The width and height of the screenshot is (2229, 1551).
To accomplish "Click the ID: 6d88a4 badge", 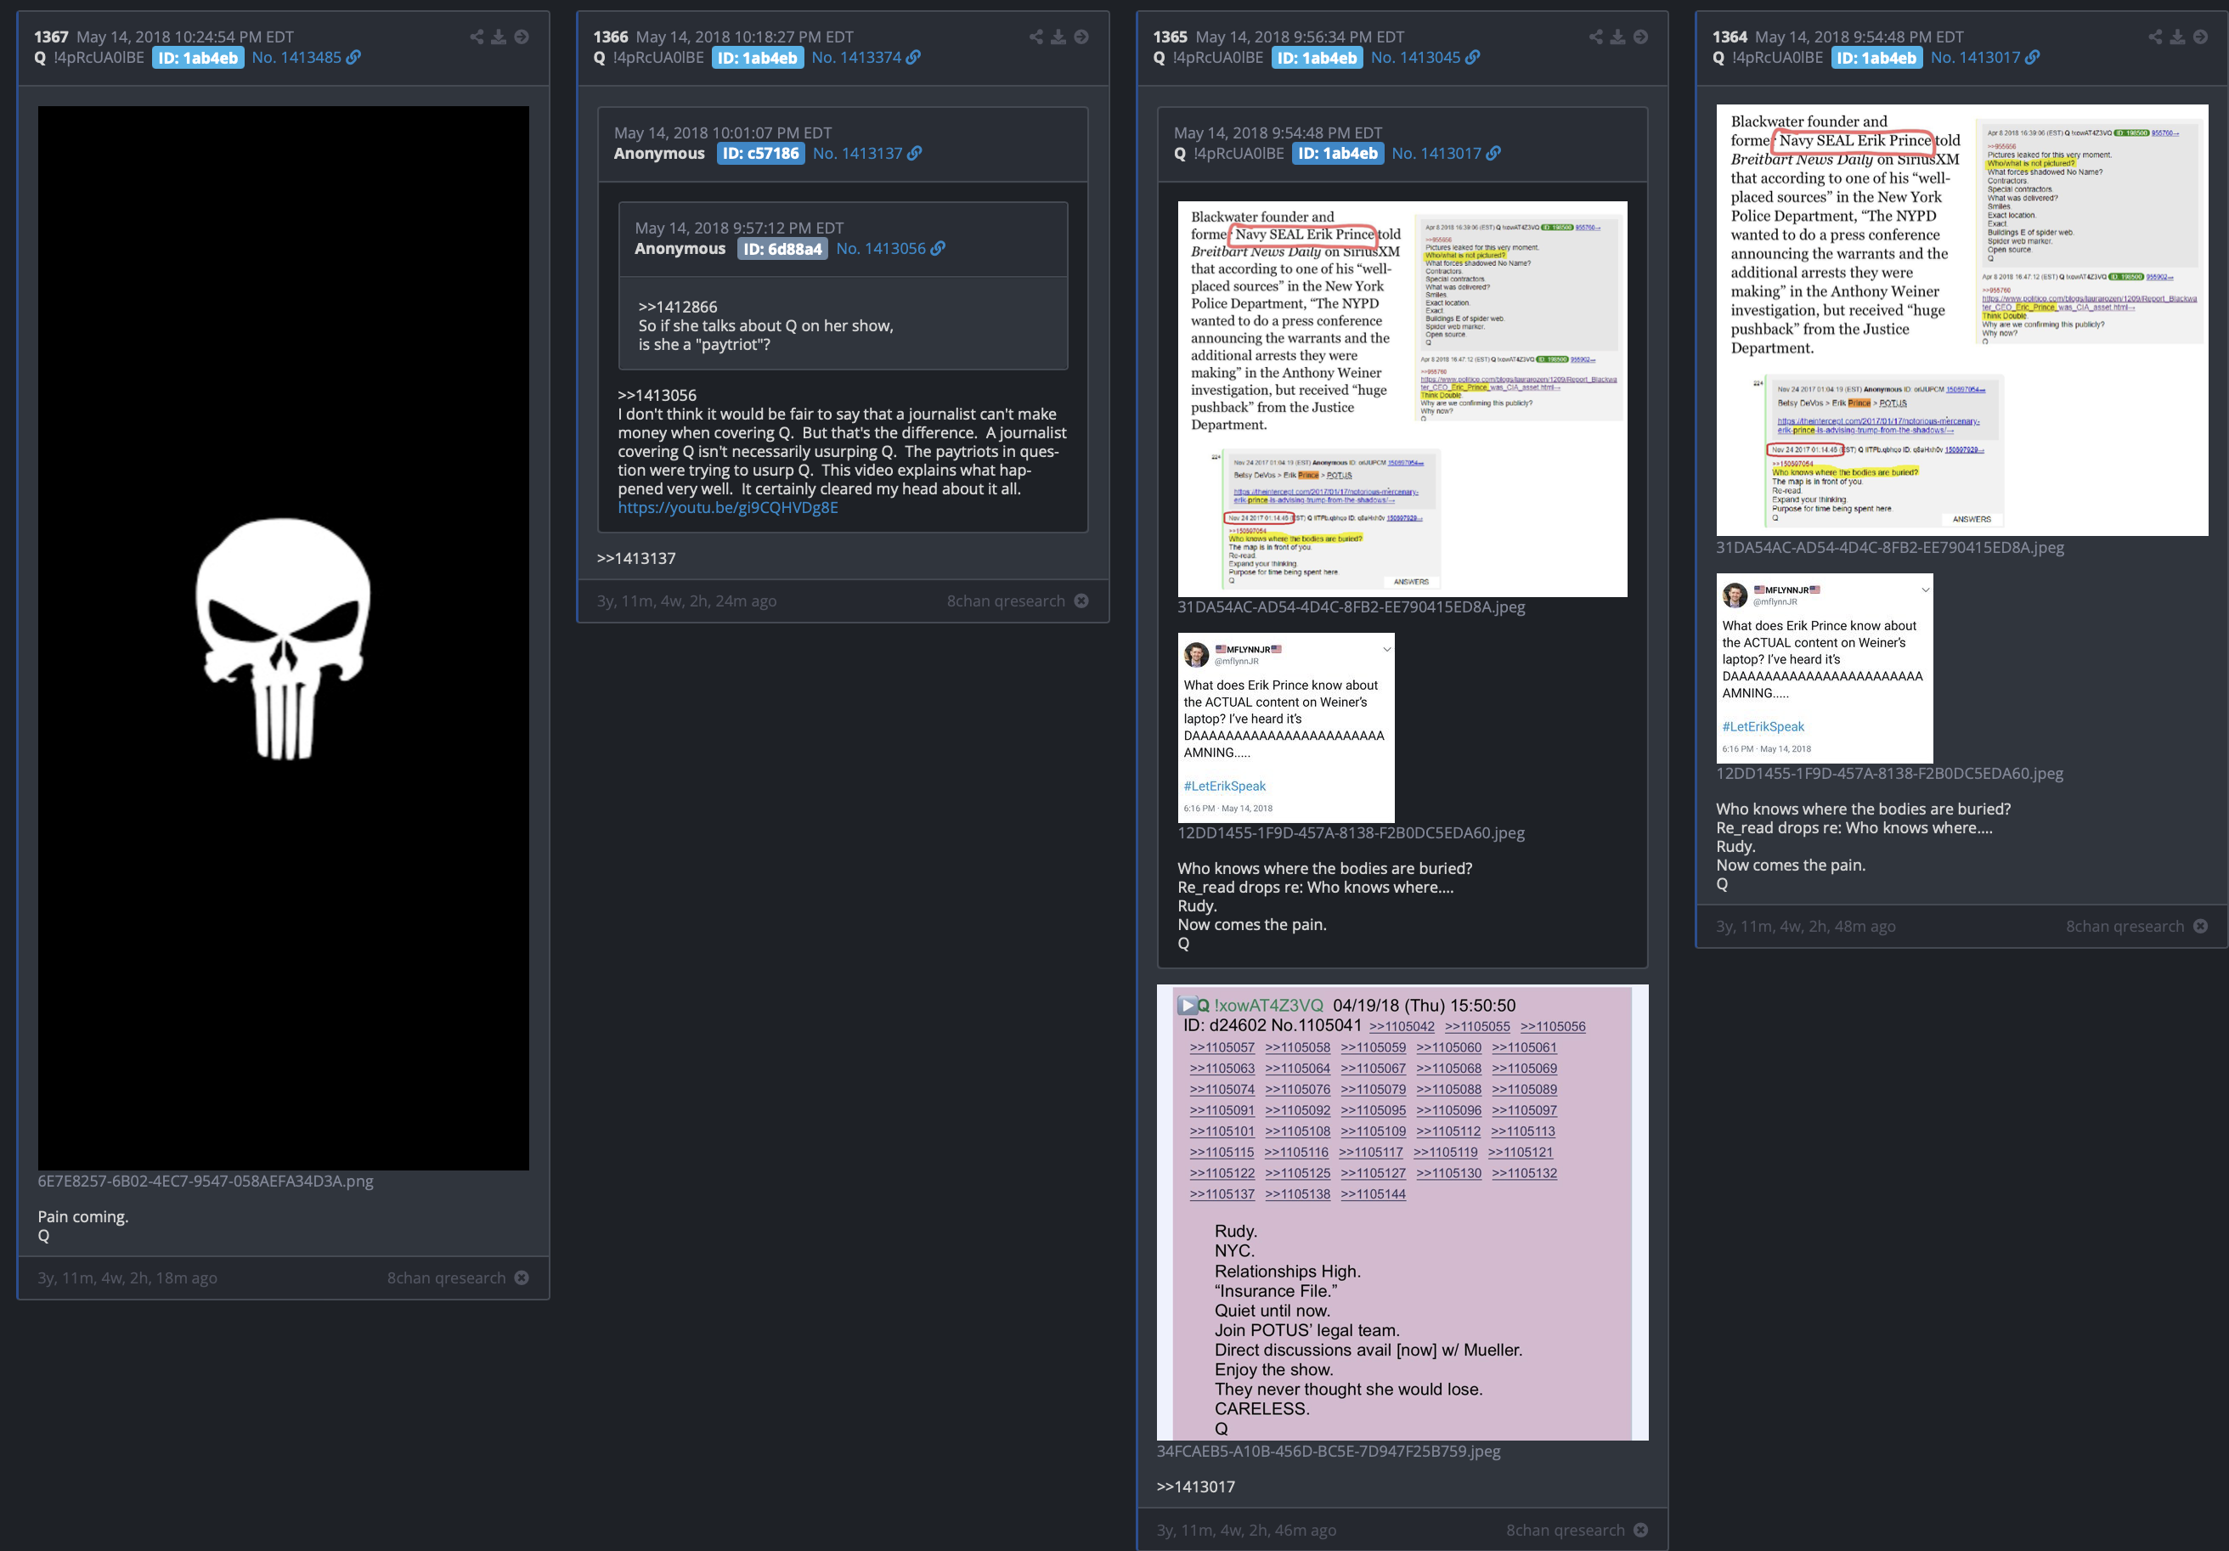I will (782, 250).
